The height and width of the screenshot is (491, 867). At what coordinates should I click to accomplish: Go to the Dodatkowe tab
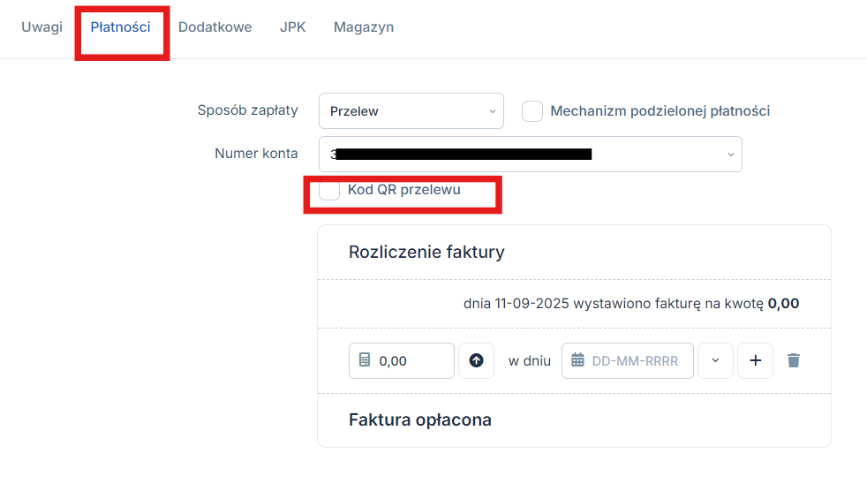(x=215, y=27)
